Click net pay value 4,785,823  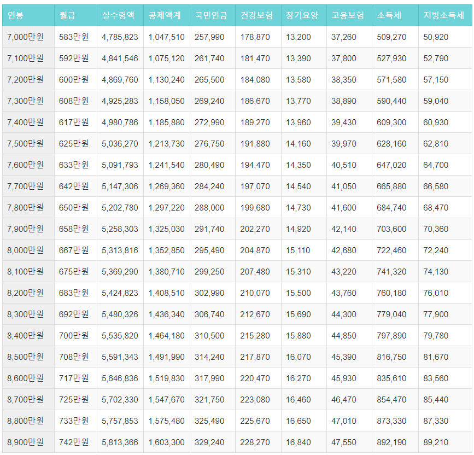pos(120,37)
